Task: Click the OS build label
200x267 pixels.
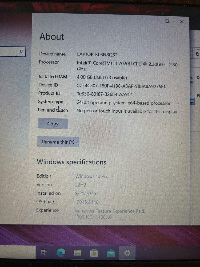Action: tap(45, 202)
